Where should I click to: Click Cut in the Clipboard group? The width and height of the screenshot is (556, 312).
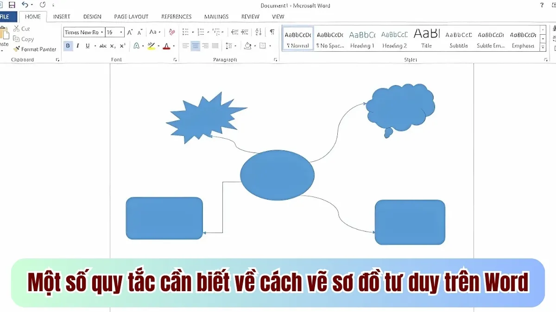pos(21,29)
